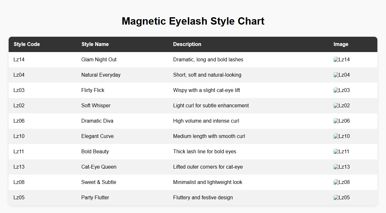The image size is (386, 213).
Task: Click the Lz13 image placeholder
Action: tap(341, 167)
